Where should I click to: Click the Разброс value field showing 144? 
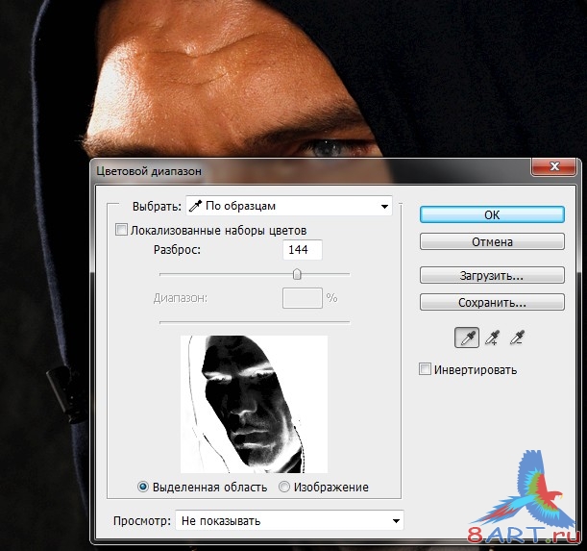302,250
